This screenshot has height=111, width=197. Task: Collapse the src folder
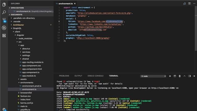(x=20, y=42)
